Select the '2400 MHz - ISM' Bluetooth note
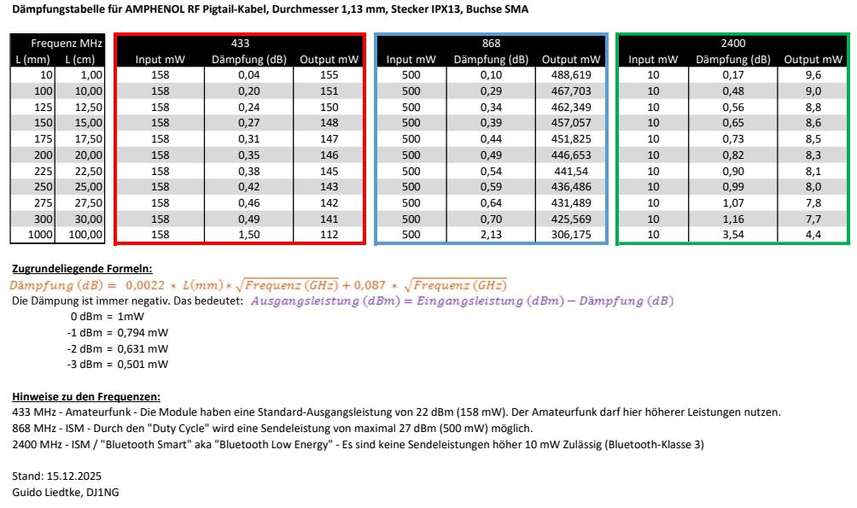The height and width of the screenshot is (508, 857). [x=358, y=444]
